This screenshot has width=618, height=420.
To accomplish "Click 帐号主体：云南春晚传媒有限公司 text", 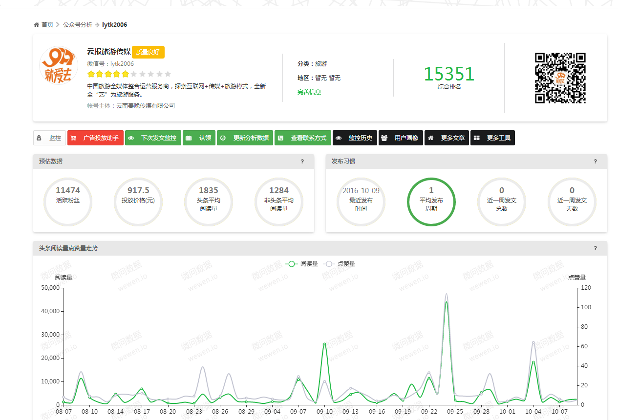I will (131, 105).
